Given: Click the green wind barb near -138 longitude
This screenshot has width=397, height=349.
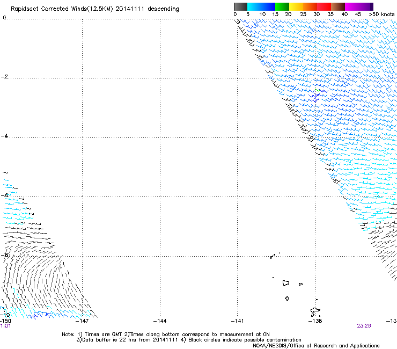Looking at the screenshot, I should coord(318,90).
